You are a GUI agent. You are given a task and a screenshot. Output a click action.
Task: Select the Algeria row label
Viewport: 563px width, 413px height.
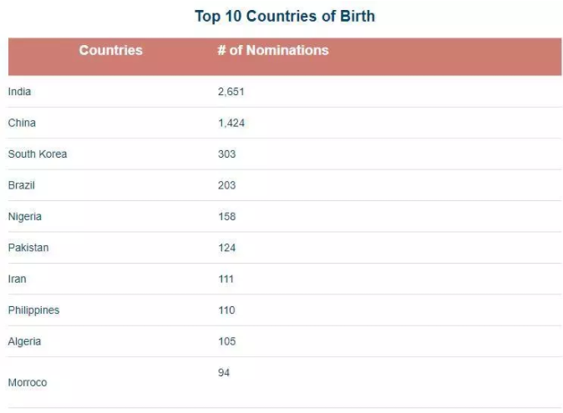click(x=24, y=341)
